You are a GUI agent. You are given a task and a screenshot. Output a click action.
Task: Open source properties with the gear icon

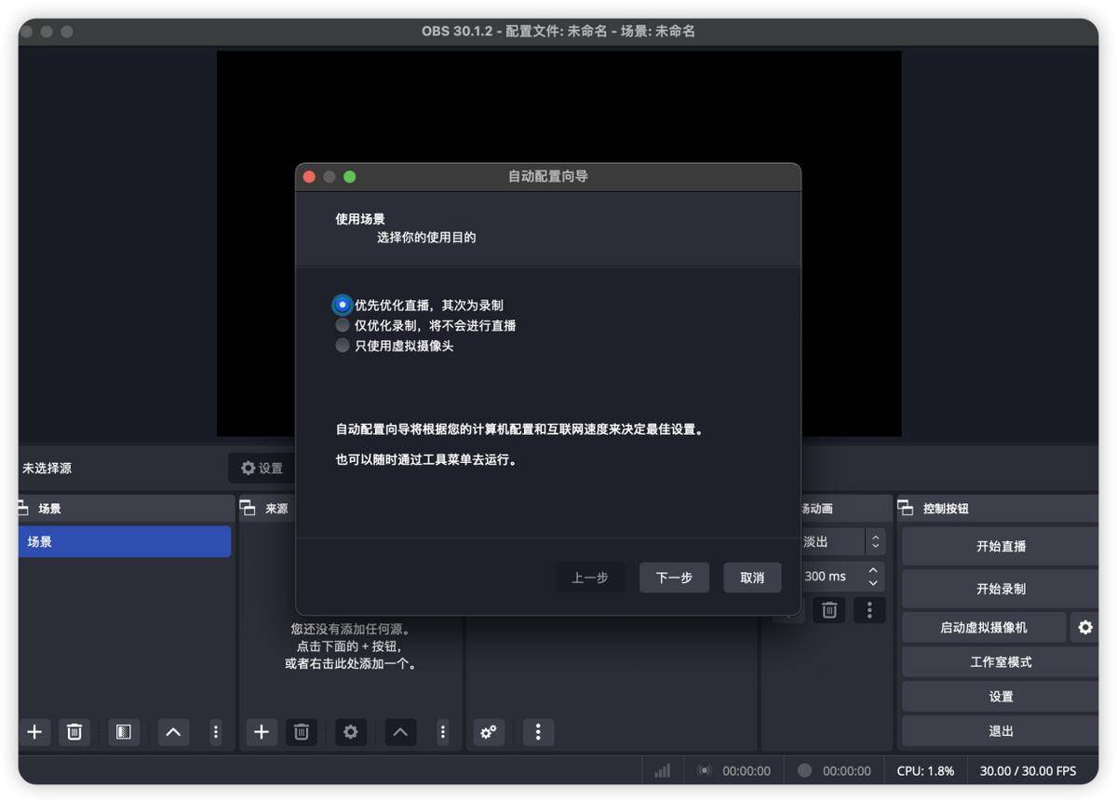coord(350,732)
